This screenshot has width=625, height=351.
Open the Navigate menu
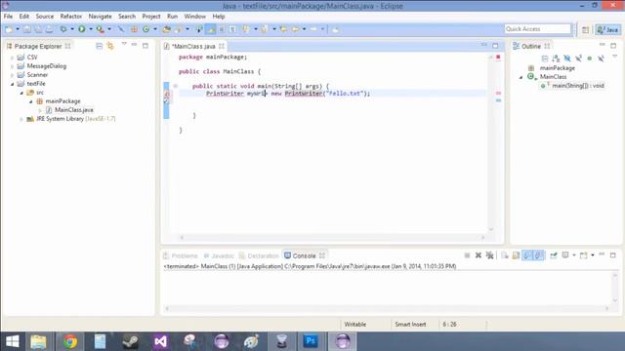[x=100, y=17]
